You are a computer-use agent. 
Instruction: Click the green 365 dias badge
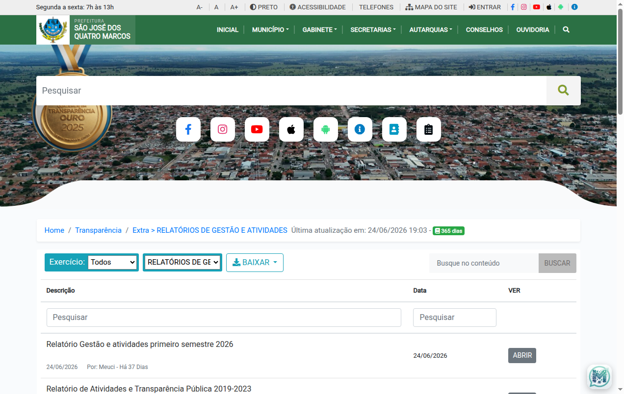point(448,231)
